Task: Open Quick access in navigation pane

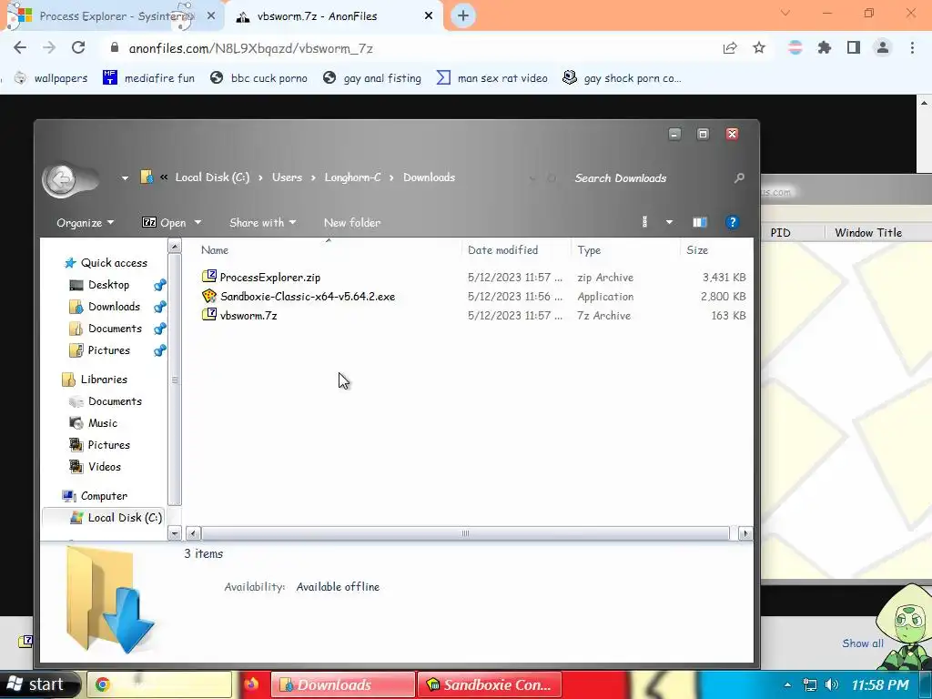Action: [x=106, y=263]
